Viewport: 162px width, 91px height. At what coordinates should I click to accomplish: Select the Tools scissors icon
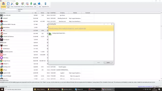[x=12, y=5]
